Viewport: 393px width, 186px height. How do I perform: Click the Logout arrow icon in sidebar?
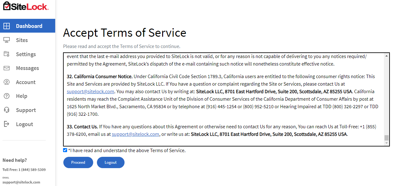[7, 124]
